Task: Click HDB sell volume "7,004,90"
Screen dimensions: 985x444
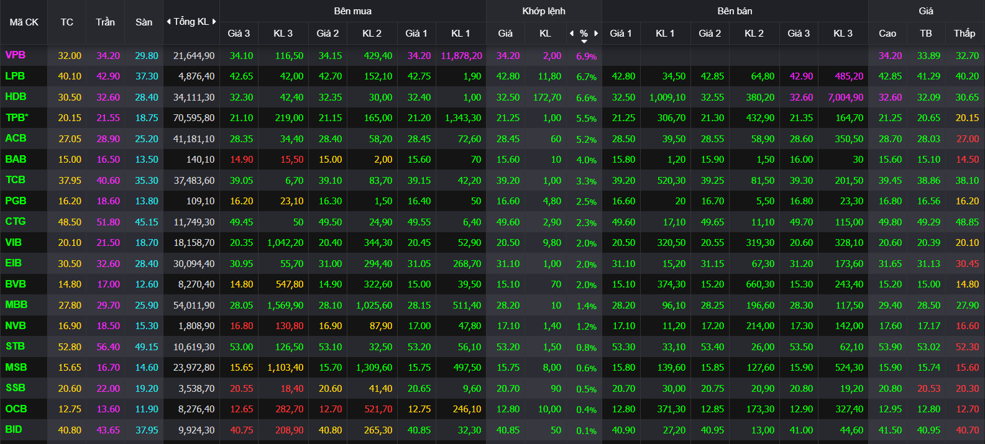Action: tap(845, 97)
